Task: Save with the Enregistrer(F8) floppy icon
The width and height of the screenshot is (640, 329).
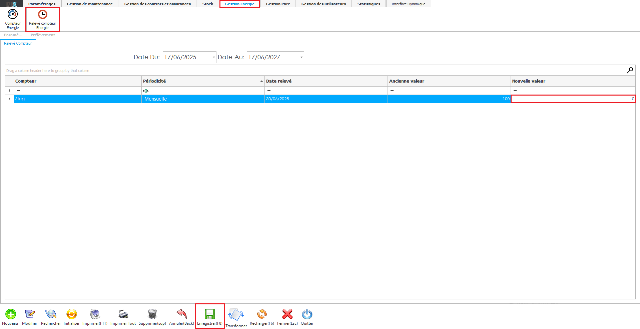Action: 209,314
